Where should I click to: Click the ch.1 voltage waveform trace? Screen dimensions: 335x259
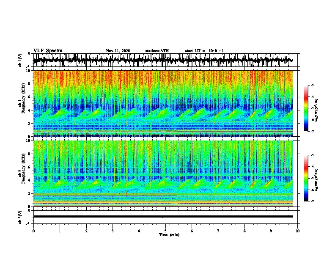pos(163,60)
